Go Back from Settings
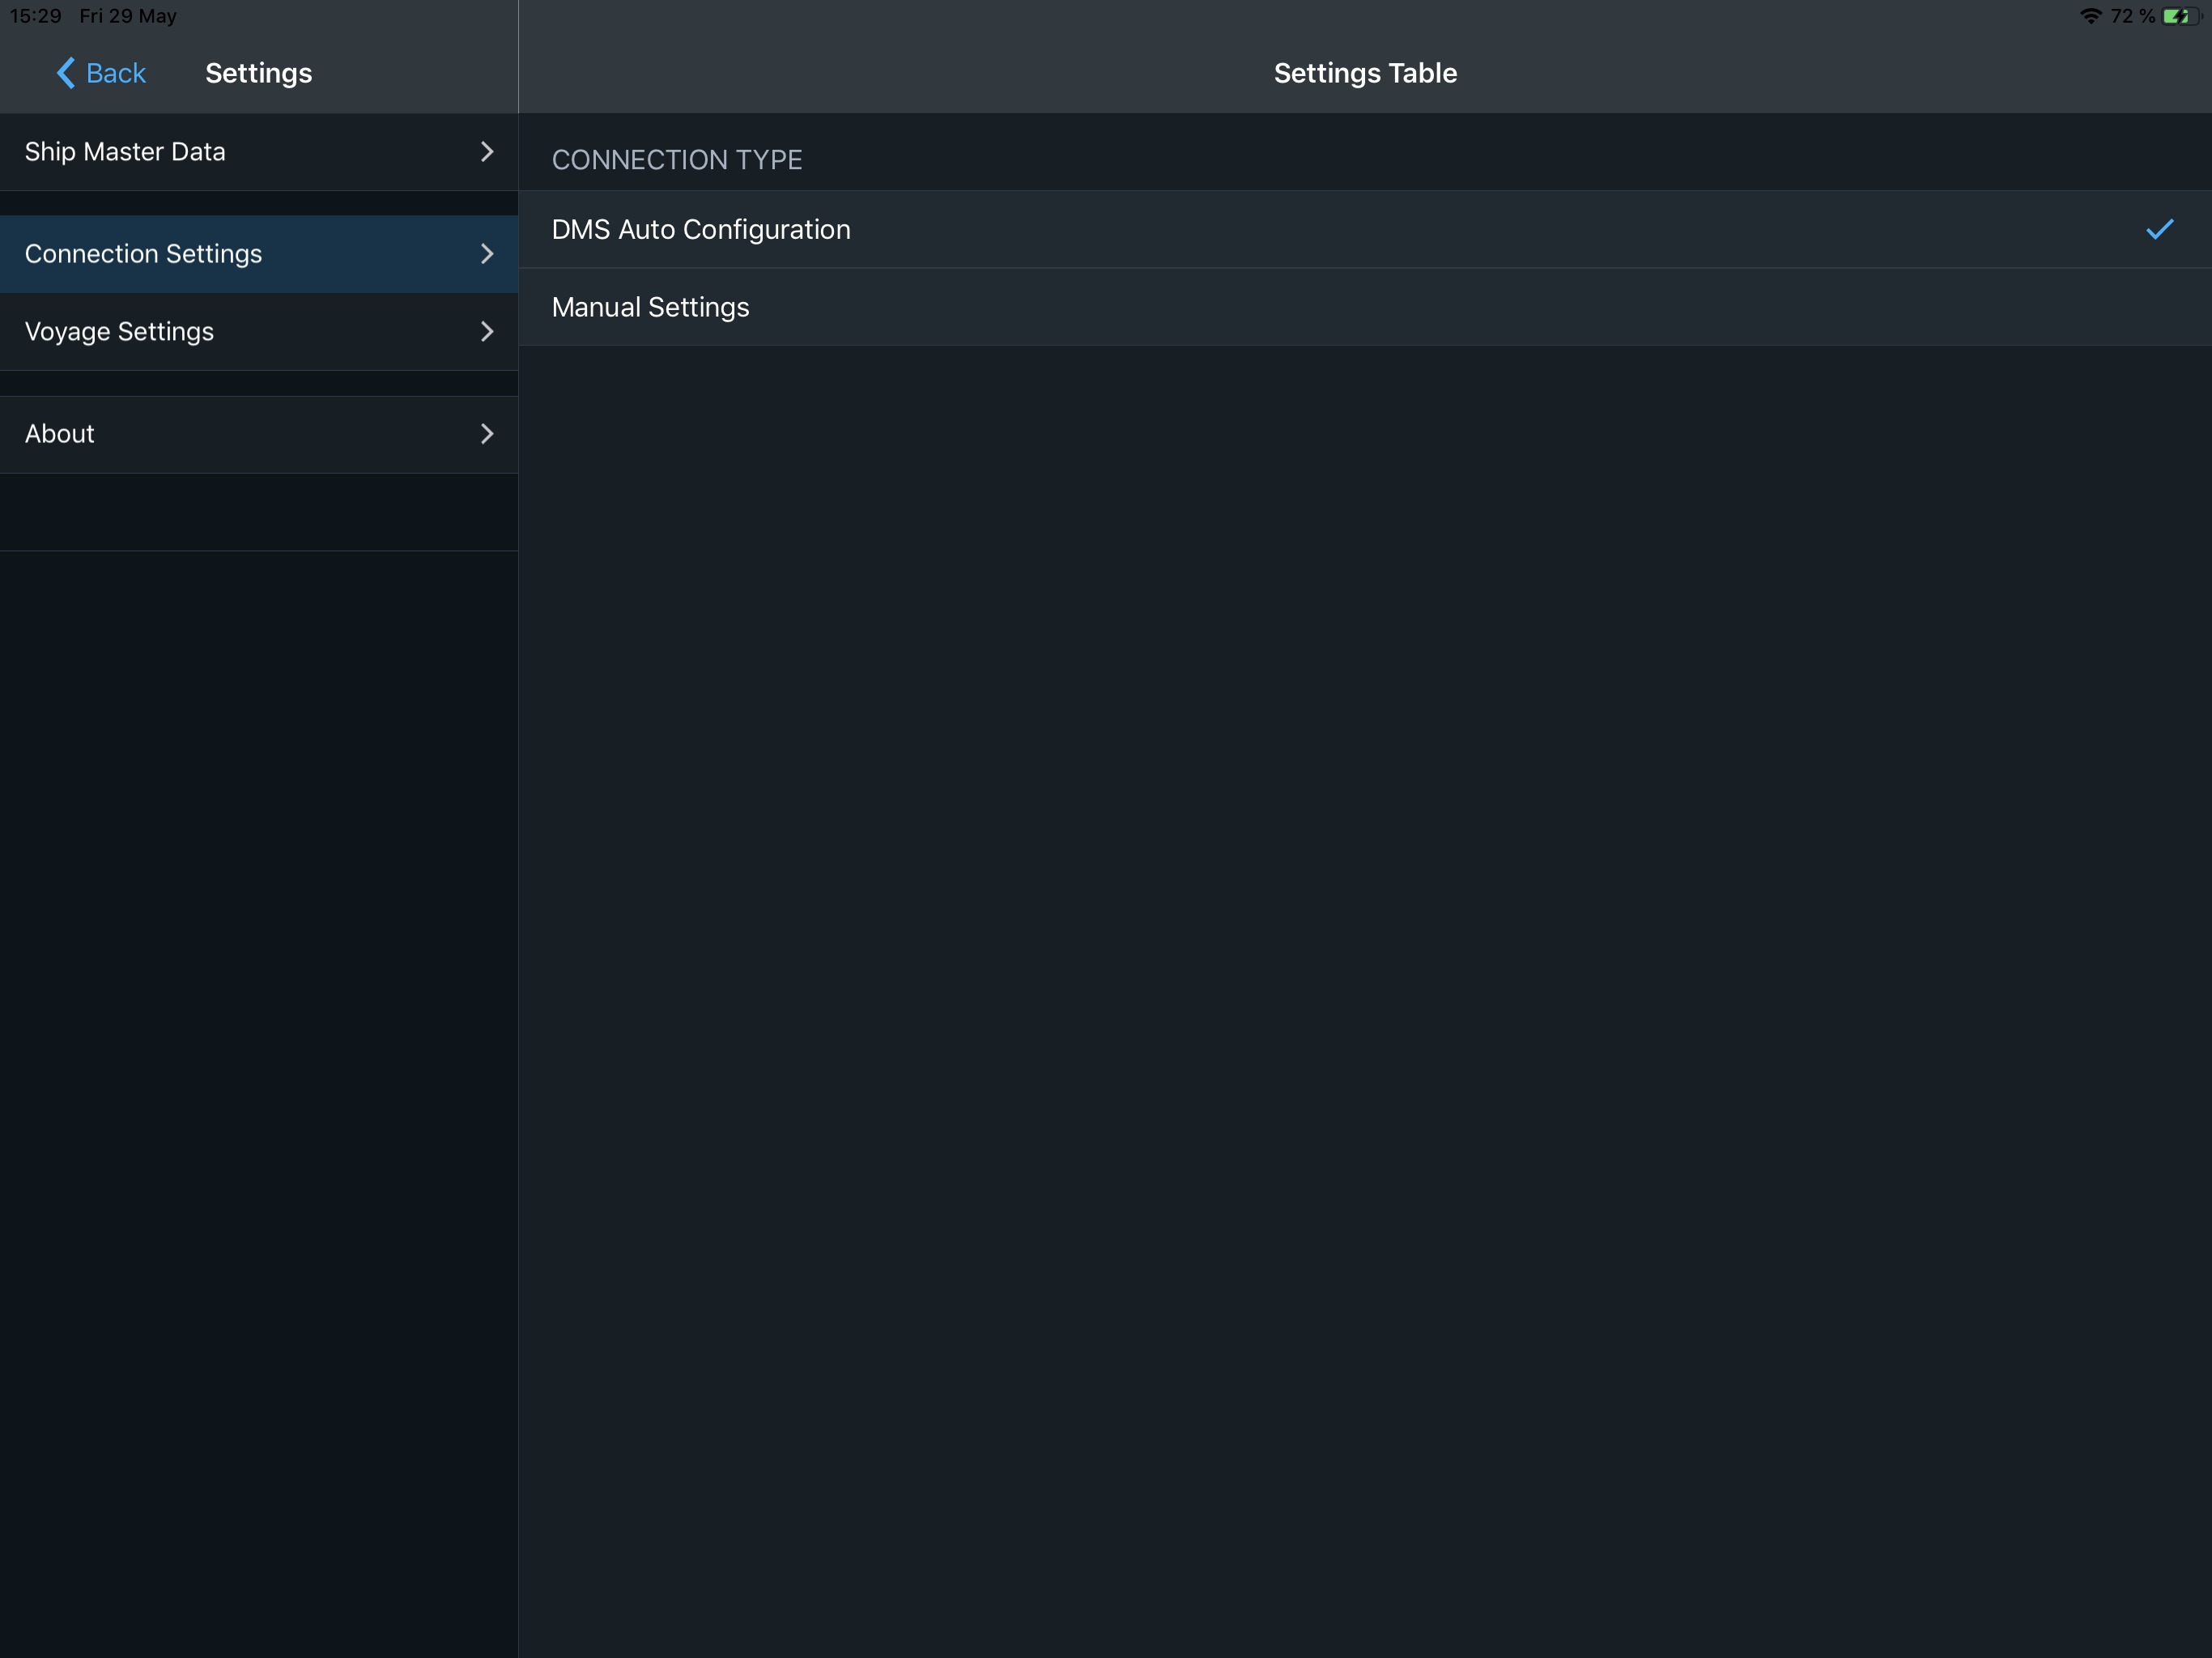 pos(115,73)
